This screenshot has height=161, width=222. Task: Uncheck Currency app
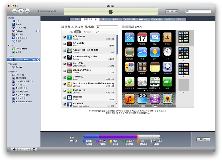click(65, 78)
